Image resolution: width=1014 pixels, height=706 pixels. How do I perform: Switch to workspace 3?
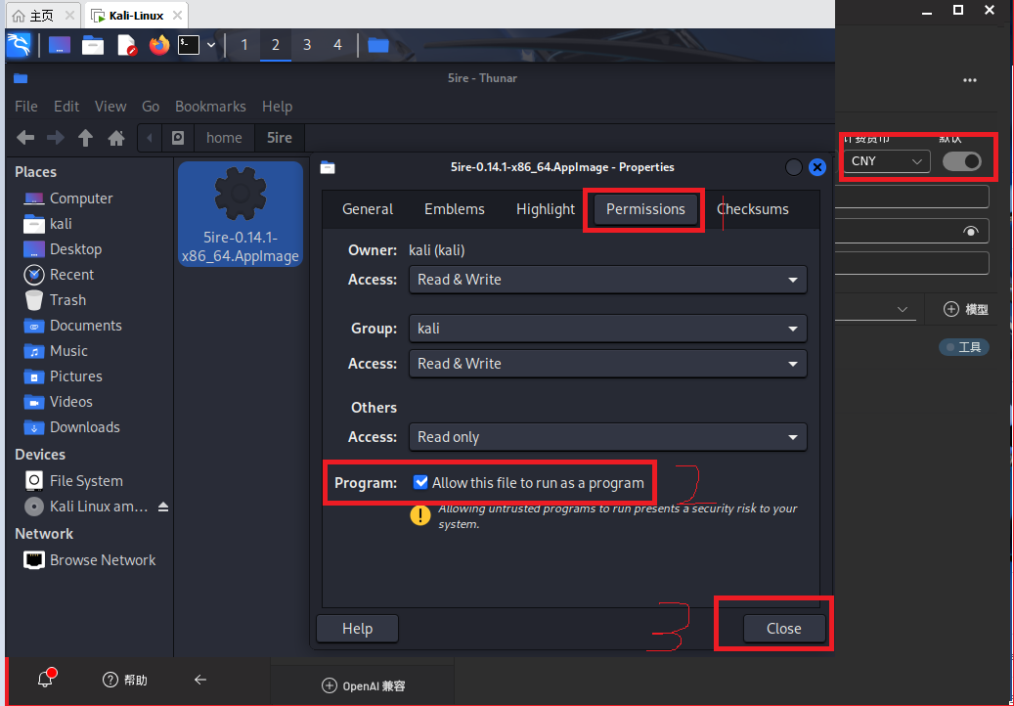[x=307, y=45]
